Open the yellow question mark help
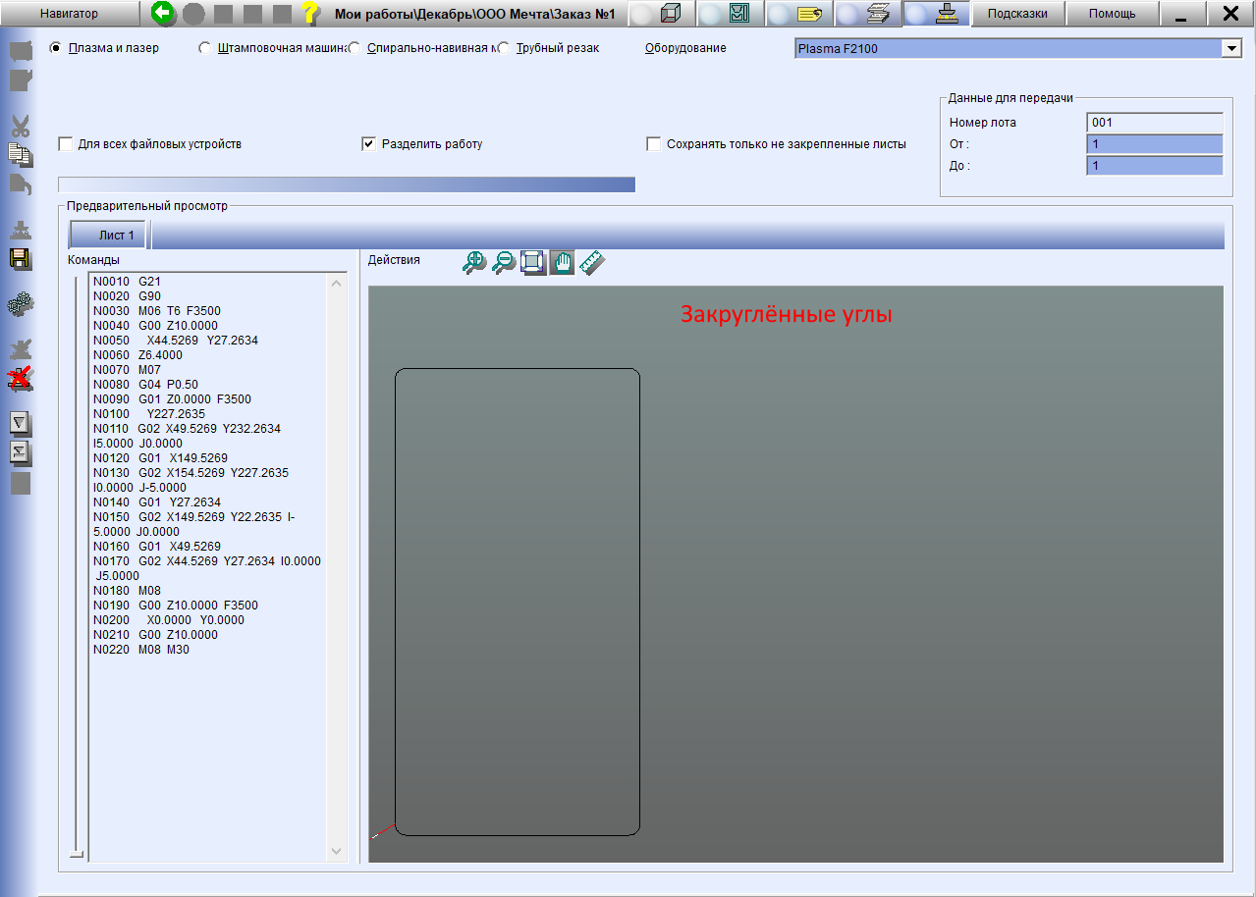 [x=310, y=14]
